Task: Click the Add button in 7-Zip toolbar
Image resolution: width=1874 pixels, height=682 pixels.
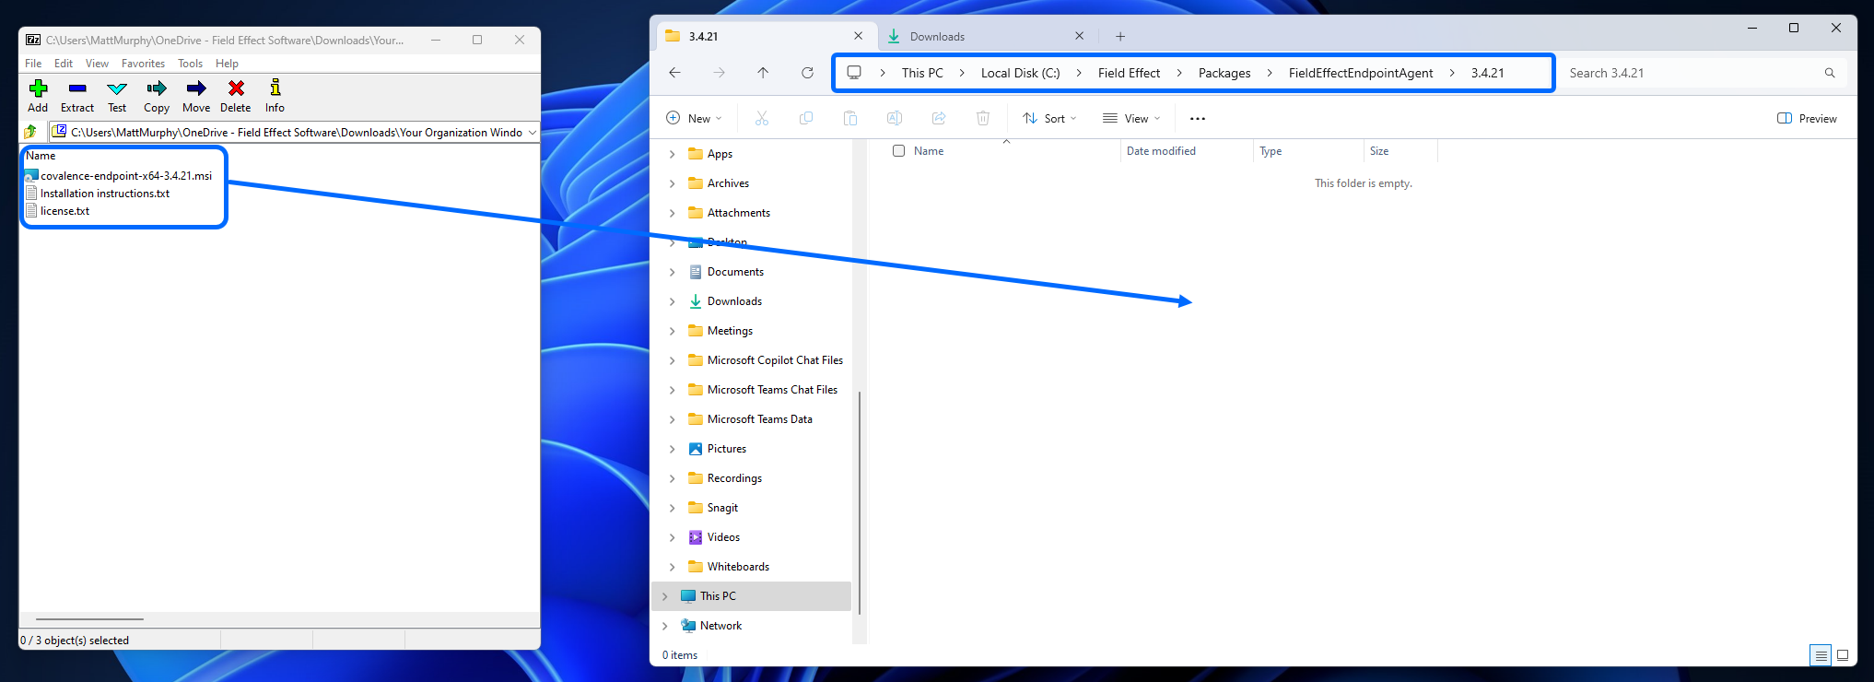Action: [38, 96]
